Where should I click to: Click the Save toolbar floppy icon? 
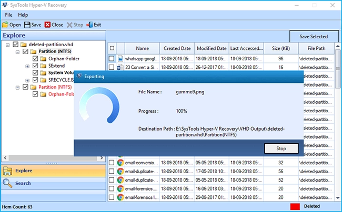(x=27, y=25)
